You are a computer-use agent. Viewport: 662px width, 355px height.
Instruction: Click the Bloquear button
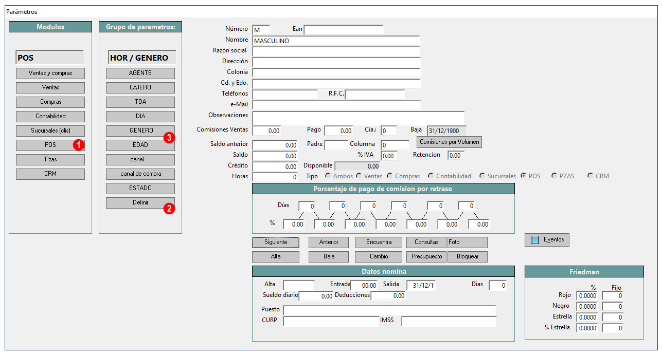tap(468, 256)
